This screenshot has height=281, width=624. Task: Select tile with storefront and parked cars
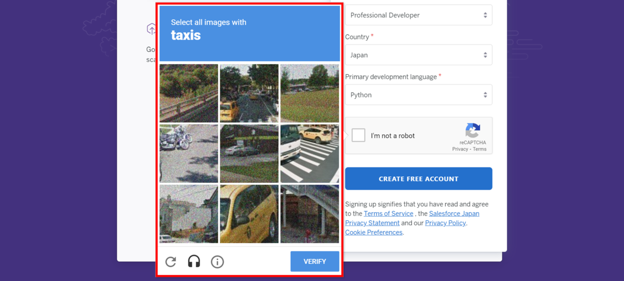[249, 153]
